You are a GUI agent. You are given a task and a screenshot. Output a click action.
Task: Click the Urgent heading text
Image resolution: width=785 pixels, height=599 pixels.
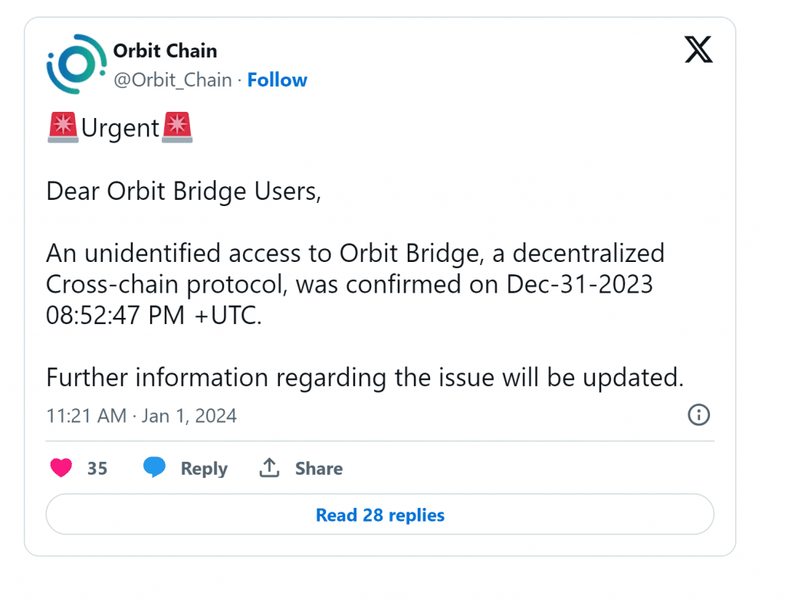point(120,128)
